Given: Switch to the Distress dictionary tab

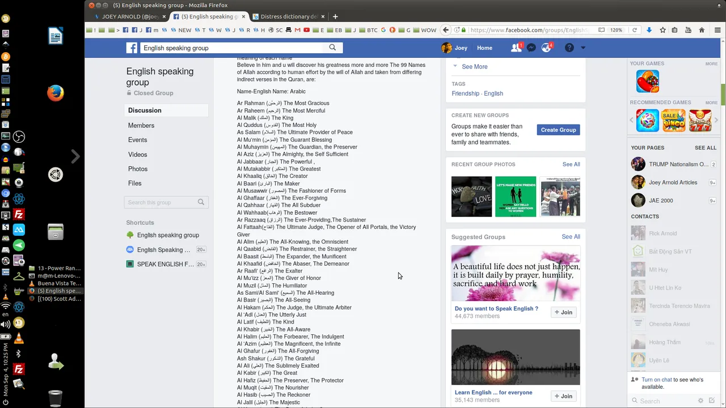Looking at the screenshot, I should coord(289,16).
